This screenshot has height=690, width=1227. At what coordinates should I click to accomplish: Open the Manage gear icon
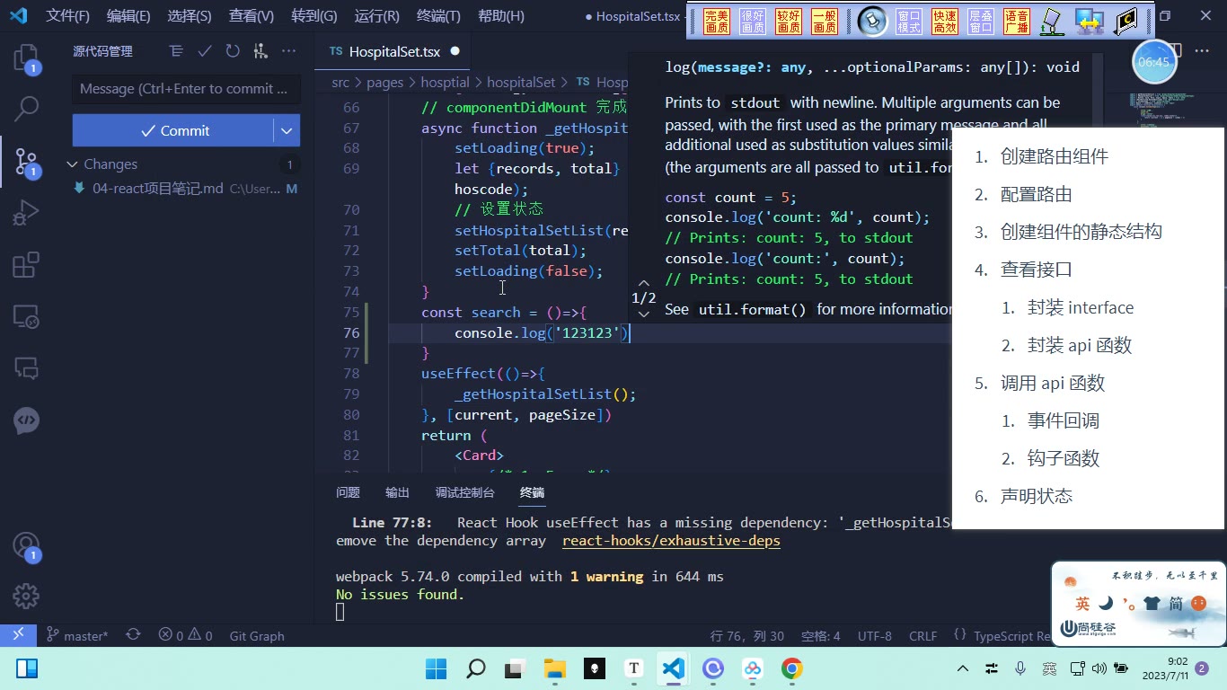pos(26,596)
